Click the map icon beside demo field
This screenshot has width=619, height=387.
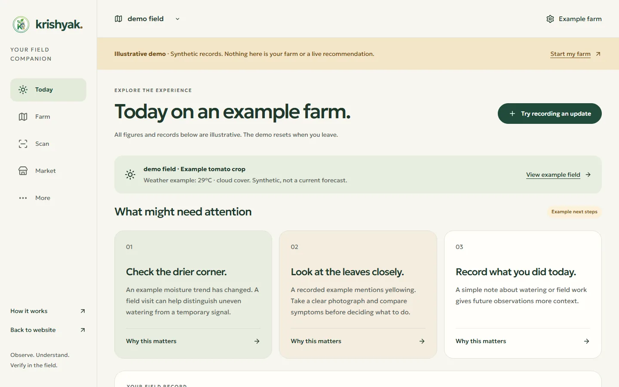(x=119, y=19)
